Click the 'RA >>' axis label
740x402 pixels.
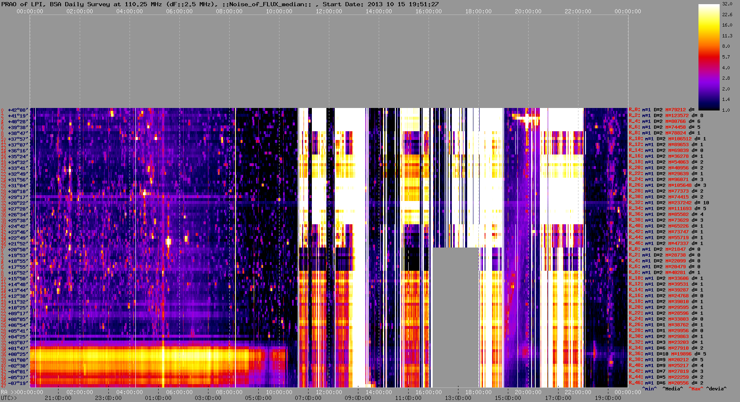pos(8,392)
